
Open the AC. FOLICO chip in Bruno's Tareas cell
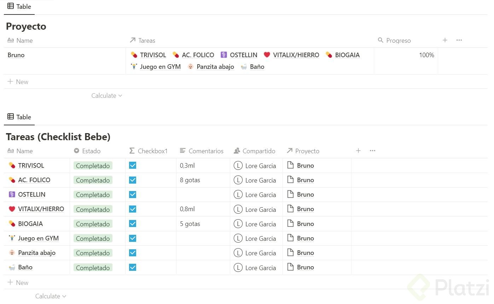(x=193, y=55)
